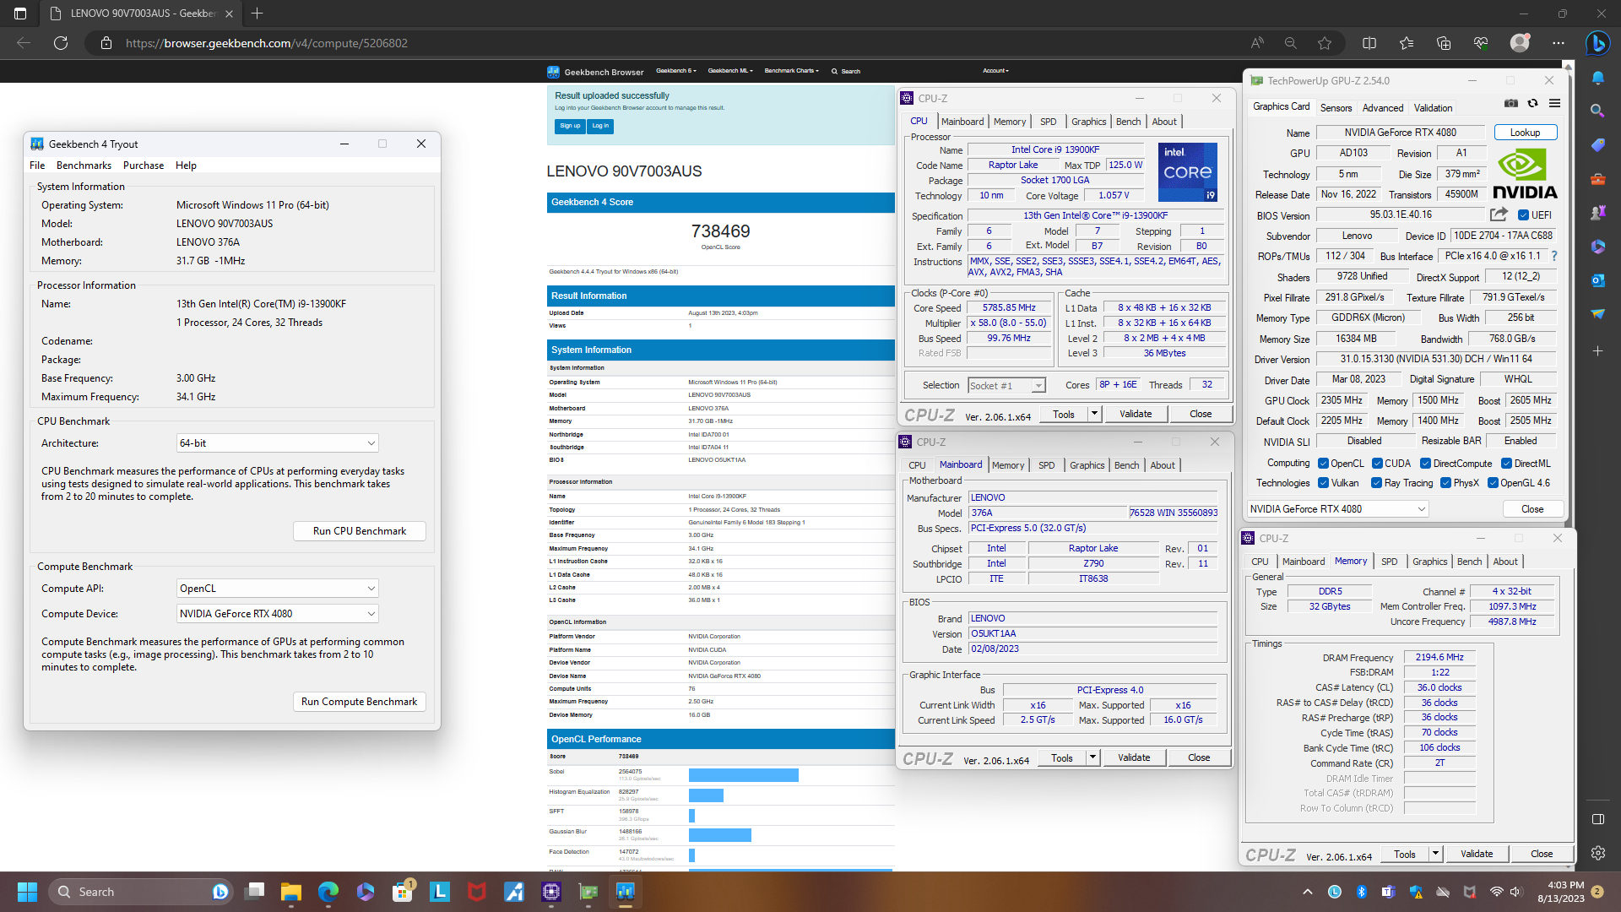Click the Log in button on Geekbench page
The image size is (1621, 912).
pyautogui.click(x=600, y=126)
